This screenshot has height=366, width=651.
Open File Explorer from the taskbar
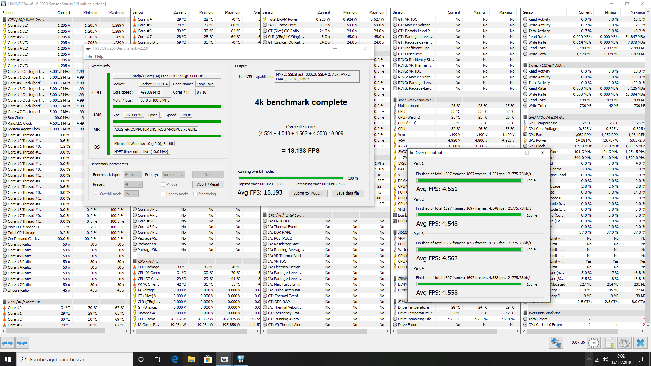coord(191,359)
